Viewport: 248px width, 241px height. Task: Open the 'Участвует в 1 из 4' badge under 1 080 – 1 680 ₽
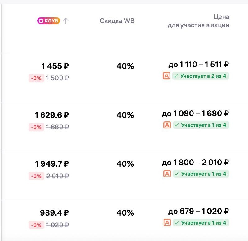point(201,125)
